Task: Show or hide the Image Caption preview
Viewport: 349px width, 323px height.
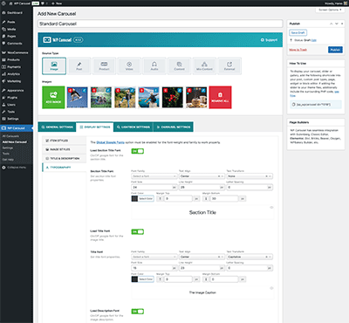Action: point(271,288)
